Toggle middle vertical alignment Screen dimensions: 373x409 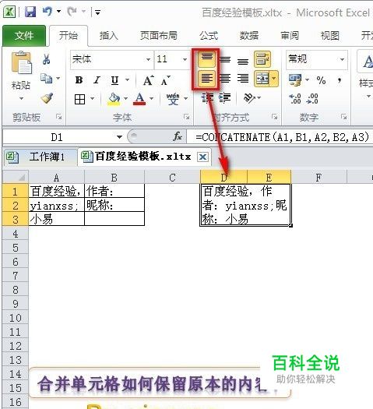tap(225, 60)
